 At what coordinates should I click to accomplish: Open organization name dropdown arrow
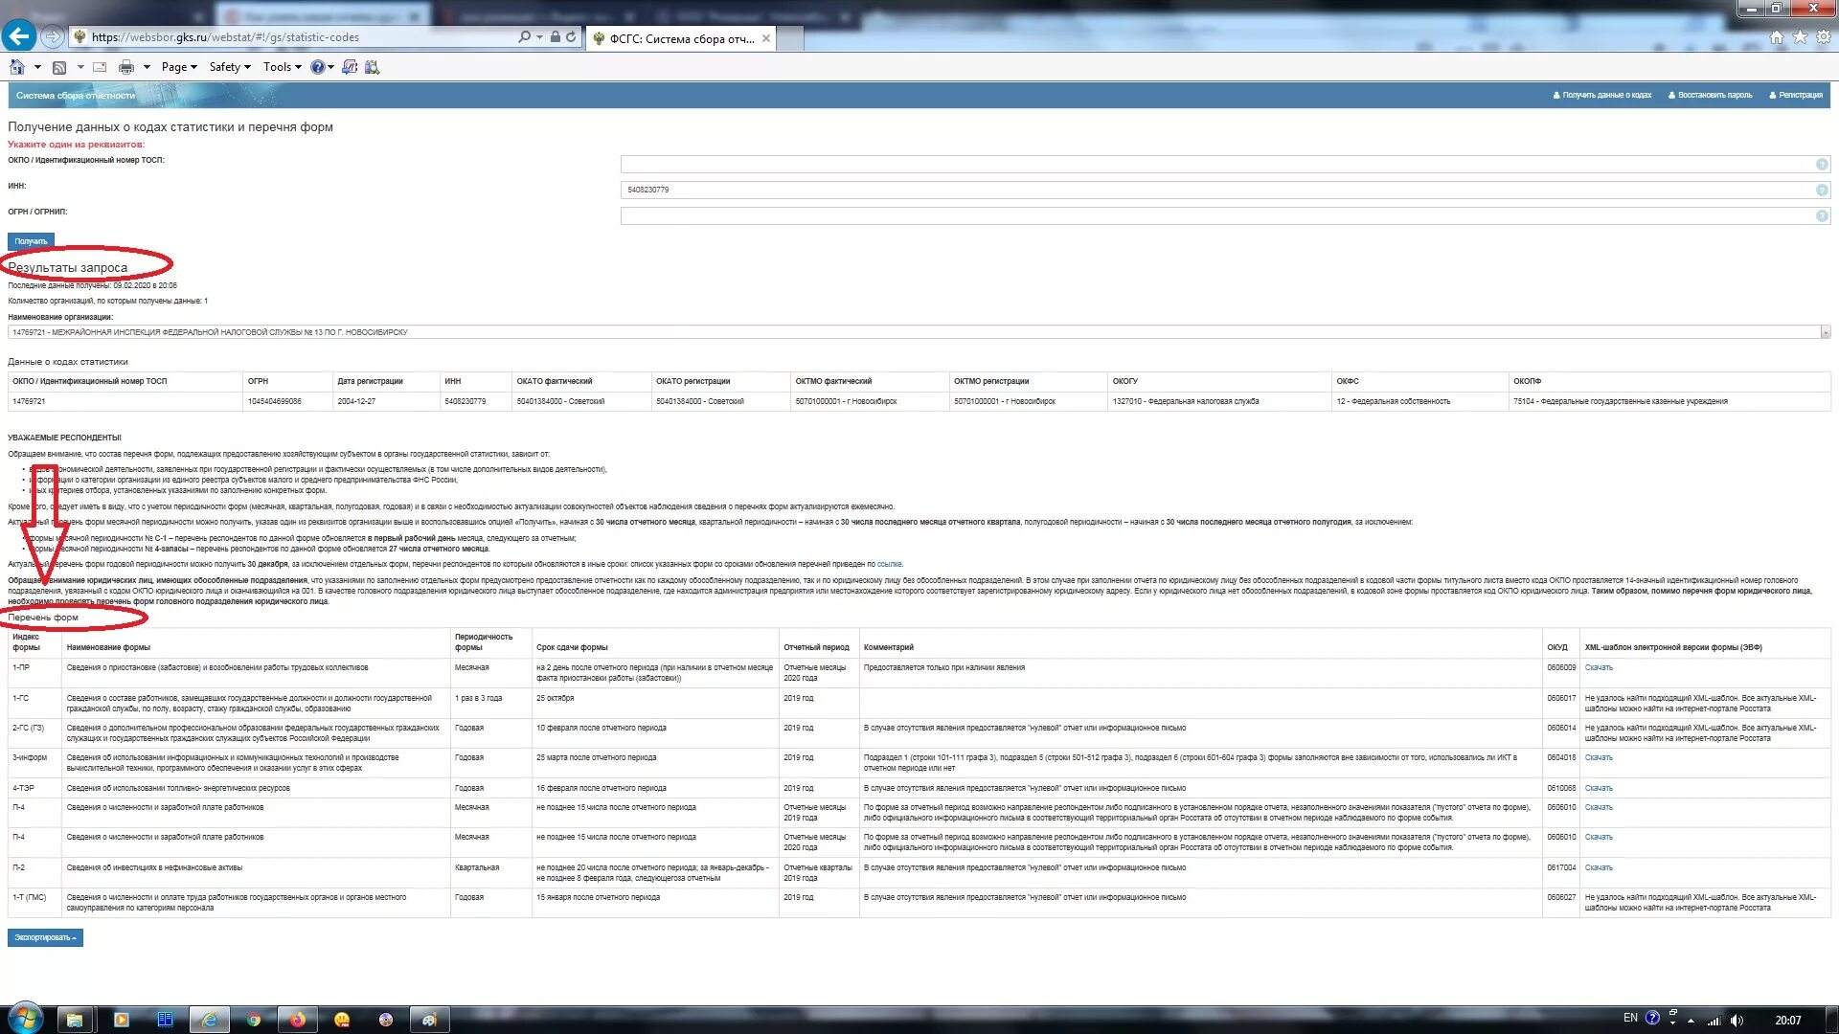tap(1825, 332)
